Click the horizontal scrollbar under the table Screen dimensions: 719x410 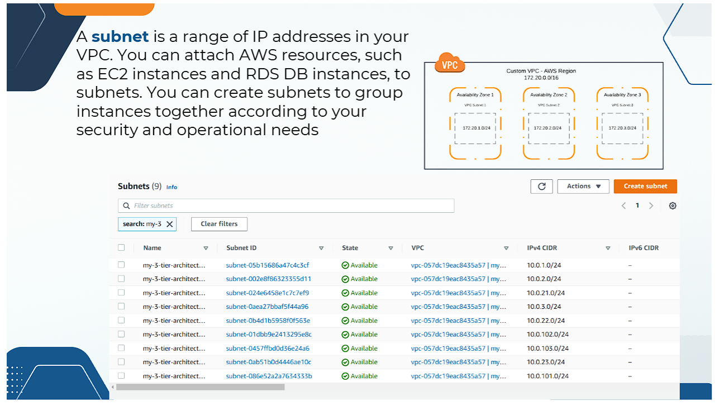[200, 387]
